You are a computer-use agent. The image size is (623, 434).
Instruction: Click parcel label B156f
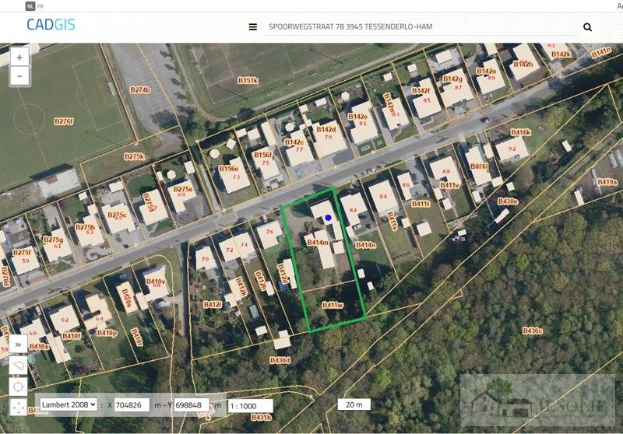click(x=263, y=155)
